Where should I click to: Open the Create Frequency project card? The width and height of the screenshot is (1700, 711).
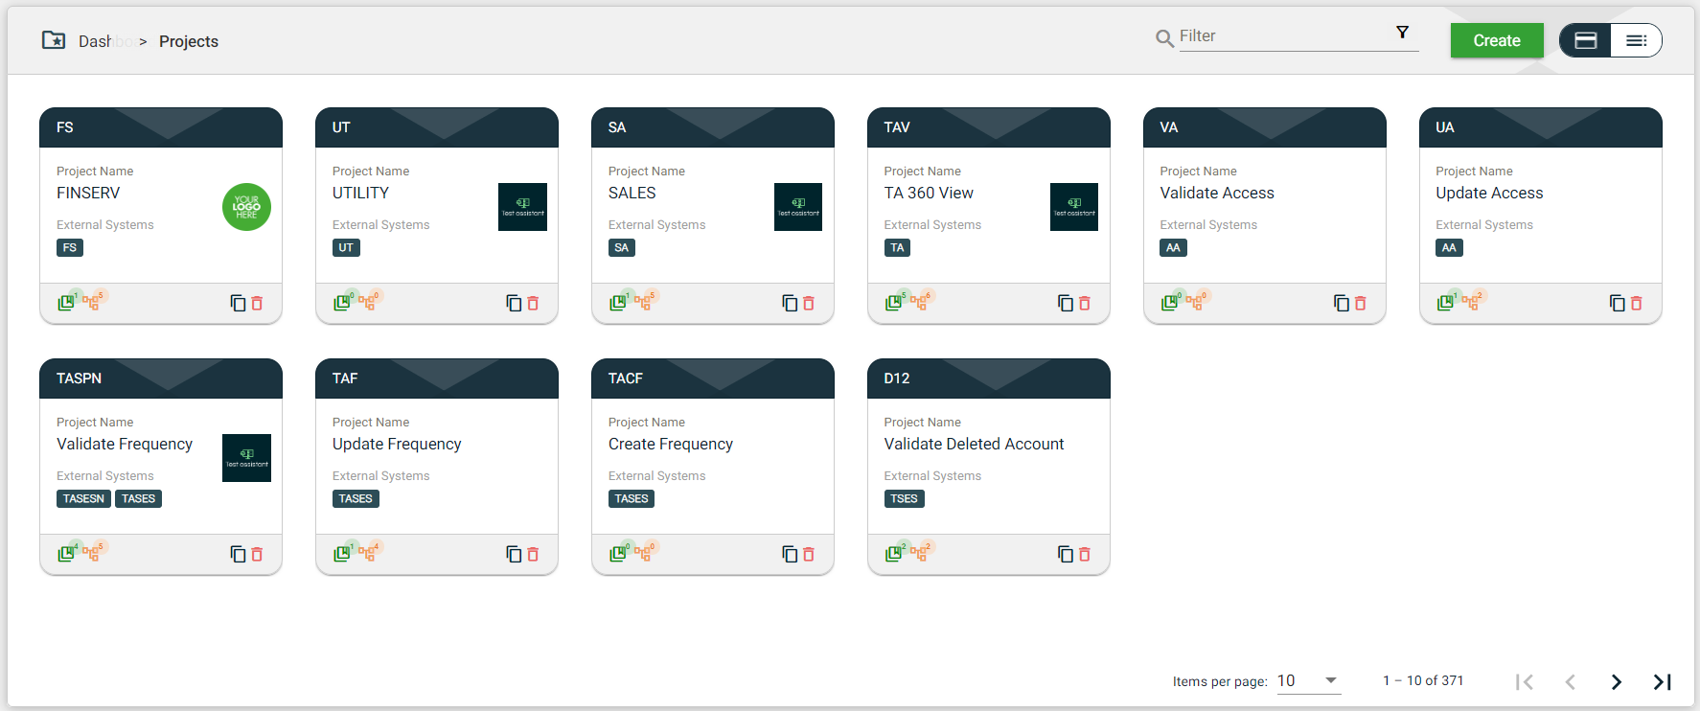671,444
